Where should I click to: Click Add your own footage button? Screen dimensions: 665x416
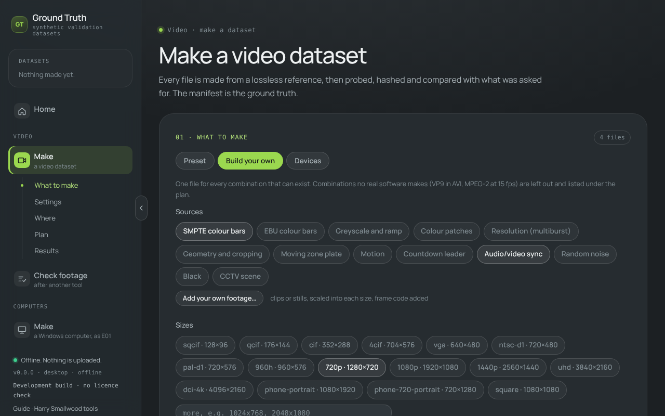219,298
